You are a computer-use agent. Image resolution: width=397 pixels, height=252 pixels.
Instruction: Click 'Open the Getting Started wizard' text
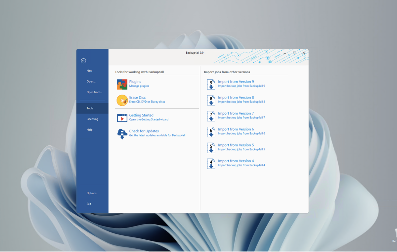click(149, 119)
